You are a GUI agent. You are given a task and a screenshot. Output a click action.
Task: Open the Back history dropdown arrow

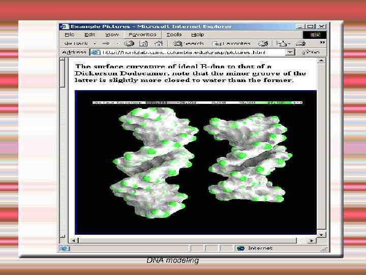[x=95, y=43]
